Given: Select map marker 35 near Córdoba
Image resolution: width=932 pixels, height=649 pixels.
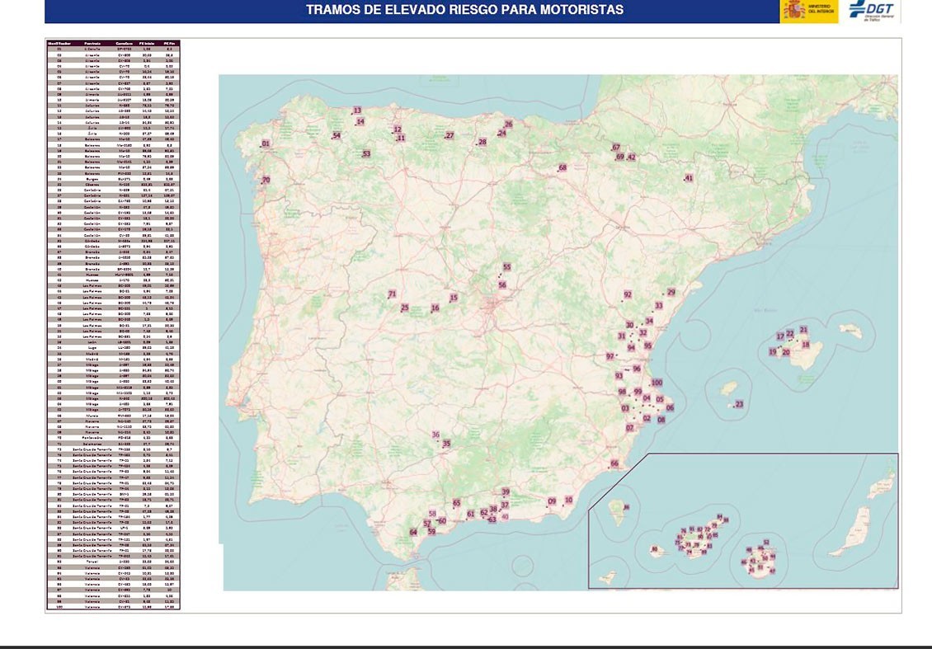Looking at the screenshot, I should pos(447,444).
